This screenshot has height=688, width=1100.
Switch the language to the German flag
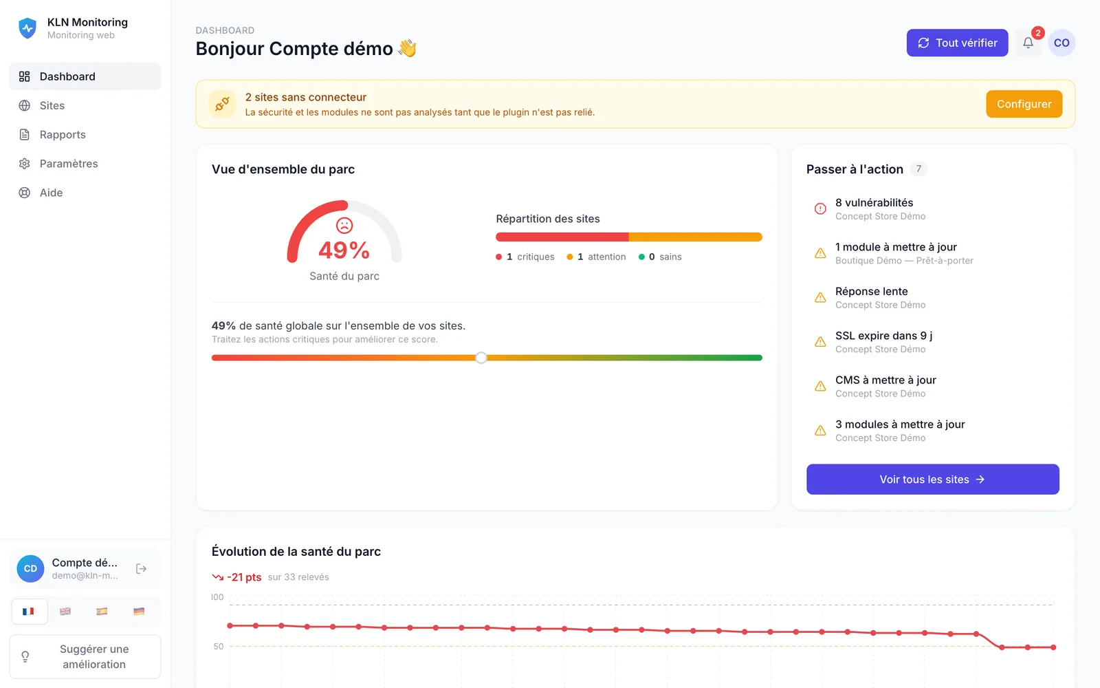click(139, 611)
